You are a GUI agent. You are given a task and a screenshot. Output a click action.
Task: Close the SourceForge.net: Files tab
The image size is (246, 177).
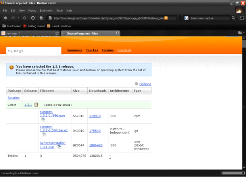[117, 33]
